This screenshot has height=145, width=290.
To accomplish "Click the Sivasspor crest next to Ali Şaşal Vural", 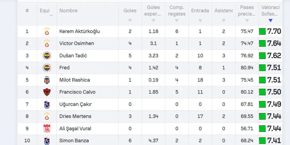I will [47, 129].
